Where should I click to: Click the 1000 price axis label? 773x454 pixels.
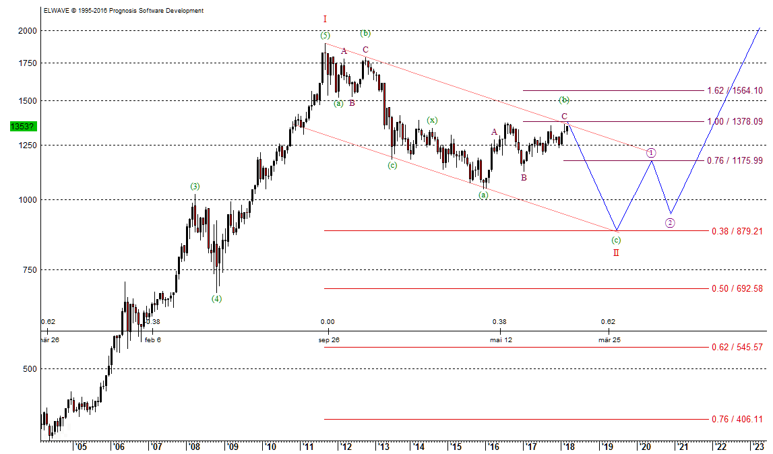(x=28, y=199)
